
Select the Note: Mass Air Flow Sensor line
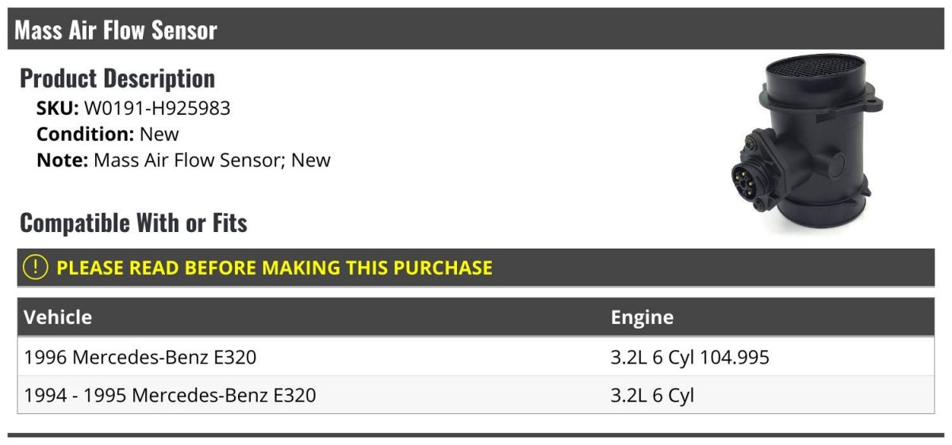click(183, 160)
